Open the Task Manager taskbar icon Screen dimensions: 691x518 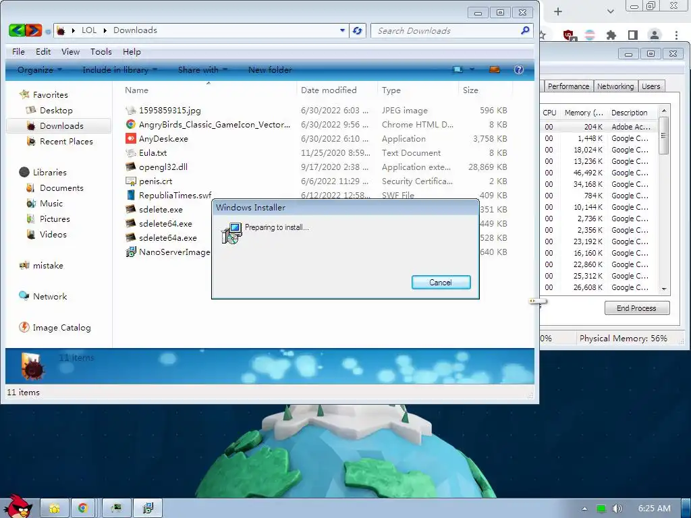coord(116,508)
